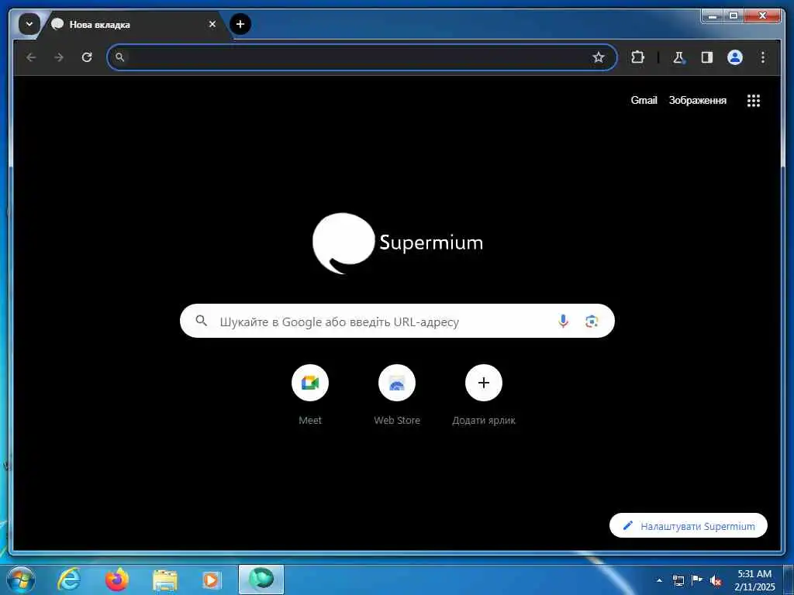794x595 pixels.
Task: Open the Зображення link
Action: point(697,100)
